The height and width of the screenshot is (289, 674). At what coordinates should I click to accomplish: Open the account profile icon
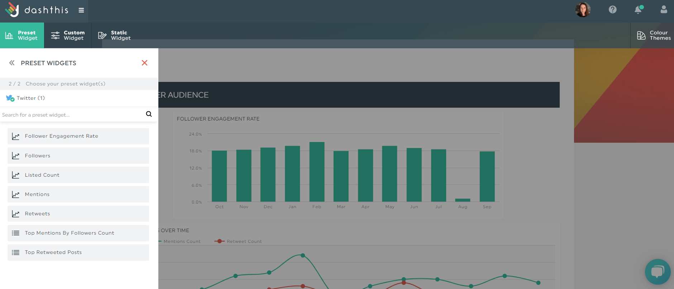coord(664,9)
